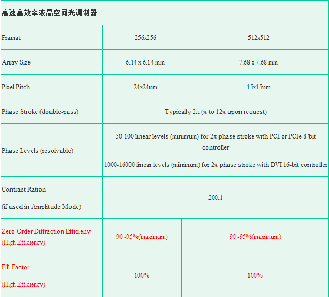
Task: Click the Typically 2π phase stroke text
Action: coord(216,112)
